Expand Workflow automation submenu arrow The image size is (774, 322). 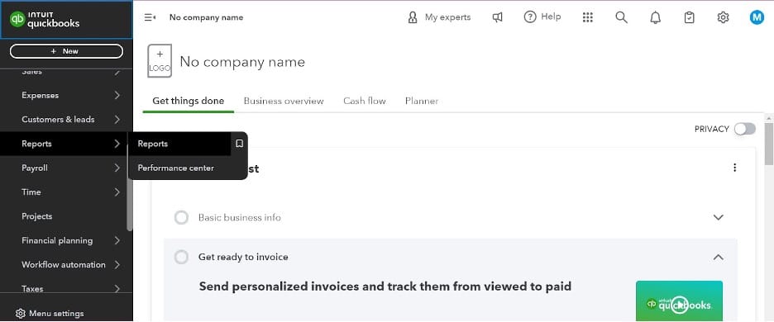click(117, 264)
